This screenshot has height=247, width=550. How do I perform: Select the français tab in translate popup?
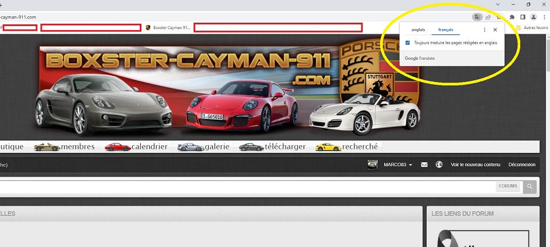445,30
